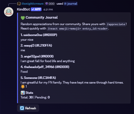Click the Refresh button
Viewport: 134px width, 114px height.
click(x=28, y=108)
